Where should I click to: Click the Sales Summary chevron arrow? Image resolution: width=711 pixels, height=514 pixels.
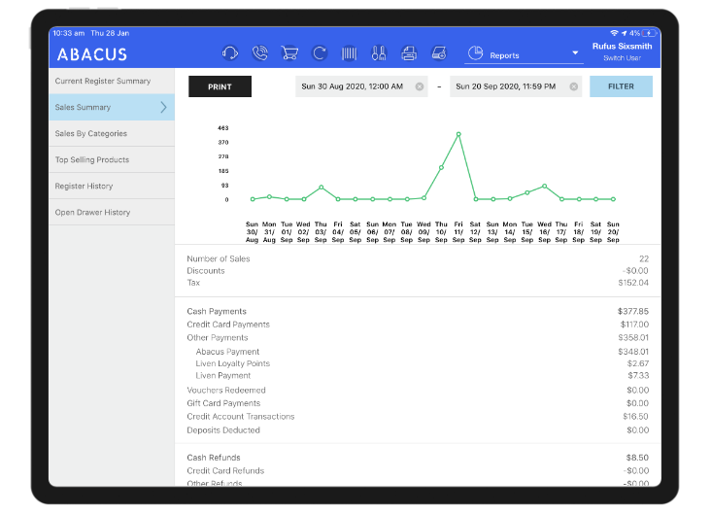tap(163, 108)
